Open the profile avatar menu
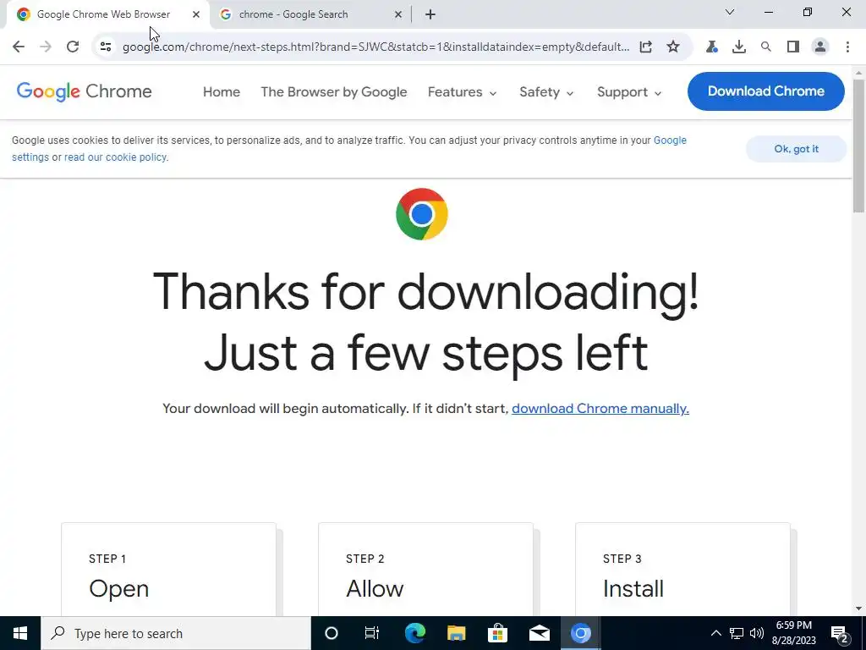Image resolution: width=866 pixels, height=650 pixels. point(820,47)
